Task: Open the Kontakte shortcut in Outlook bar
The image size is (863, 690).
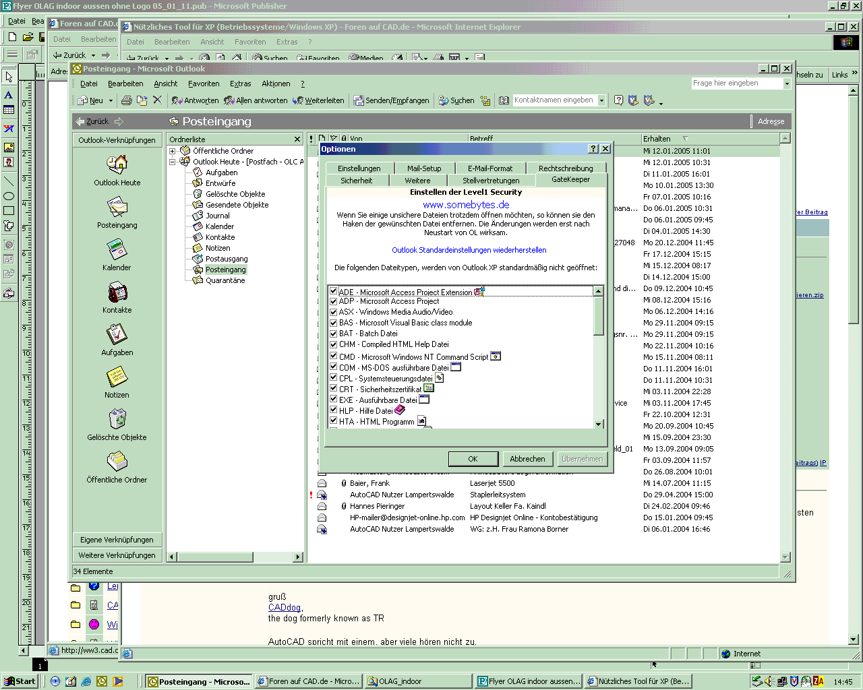Action: click(117, 292)
